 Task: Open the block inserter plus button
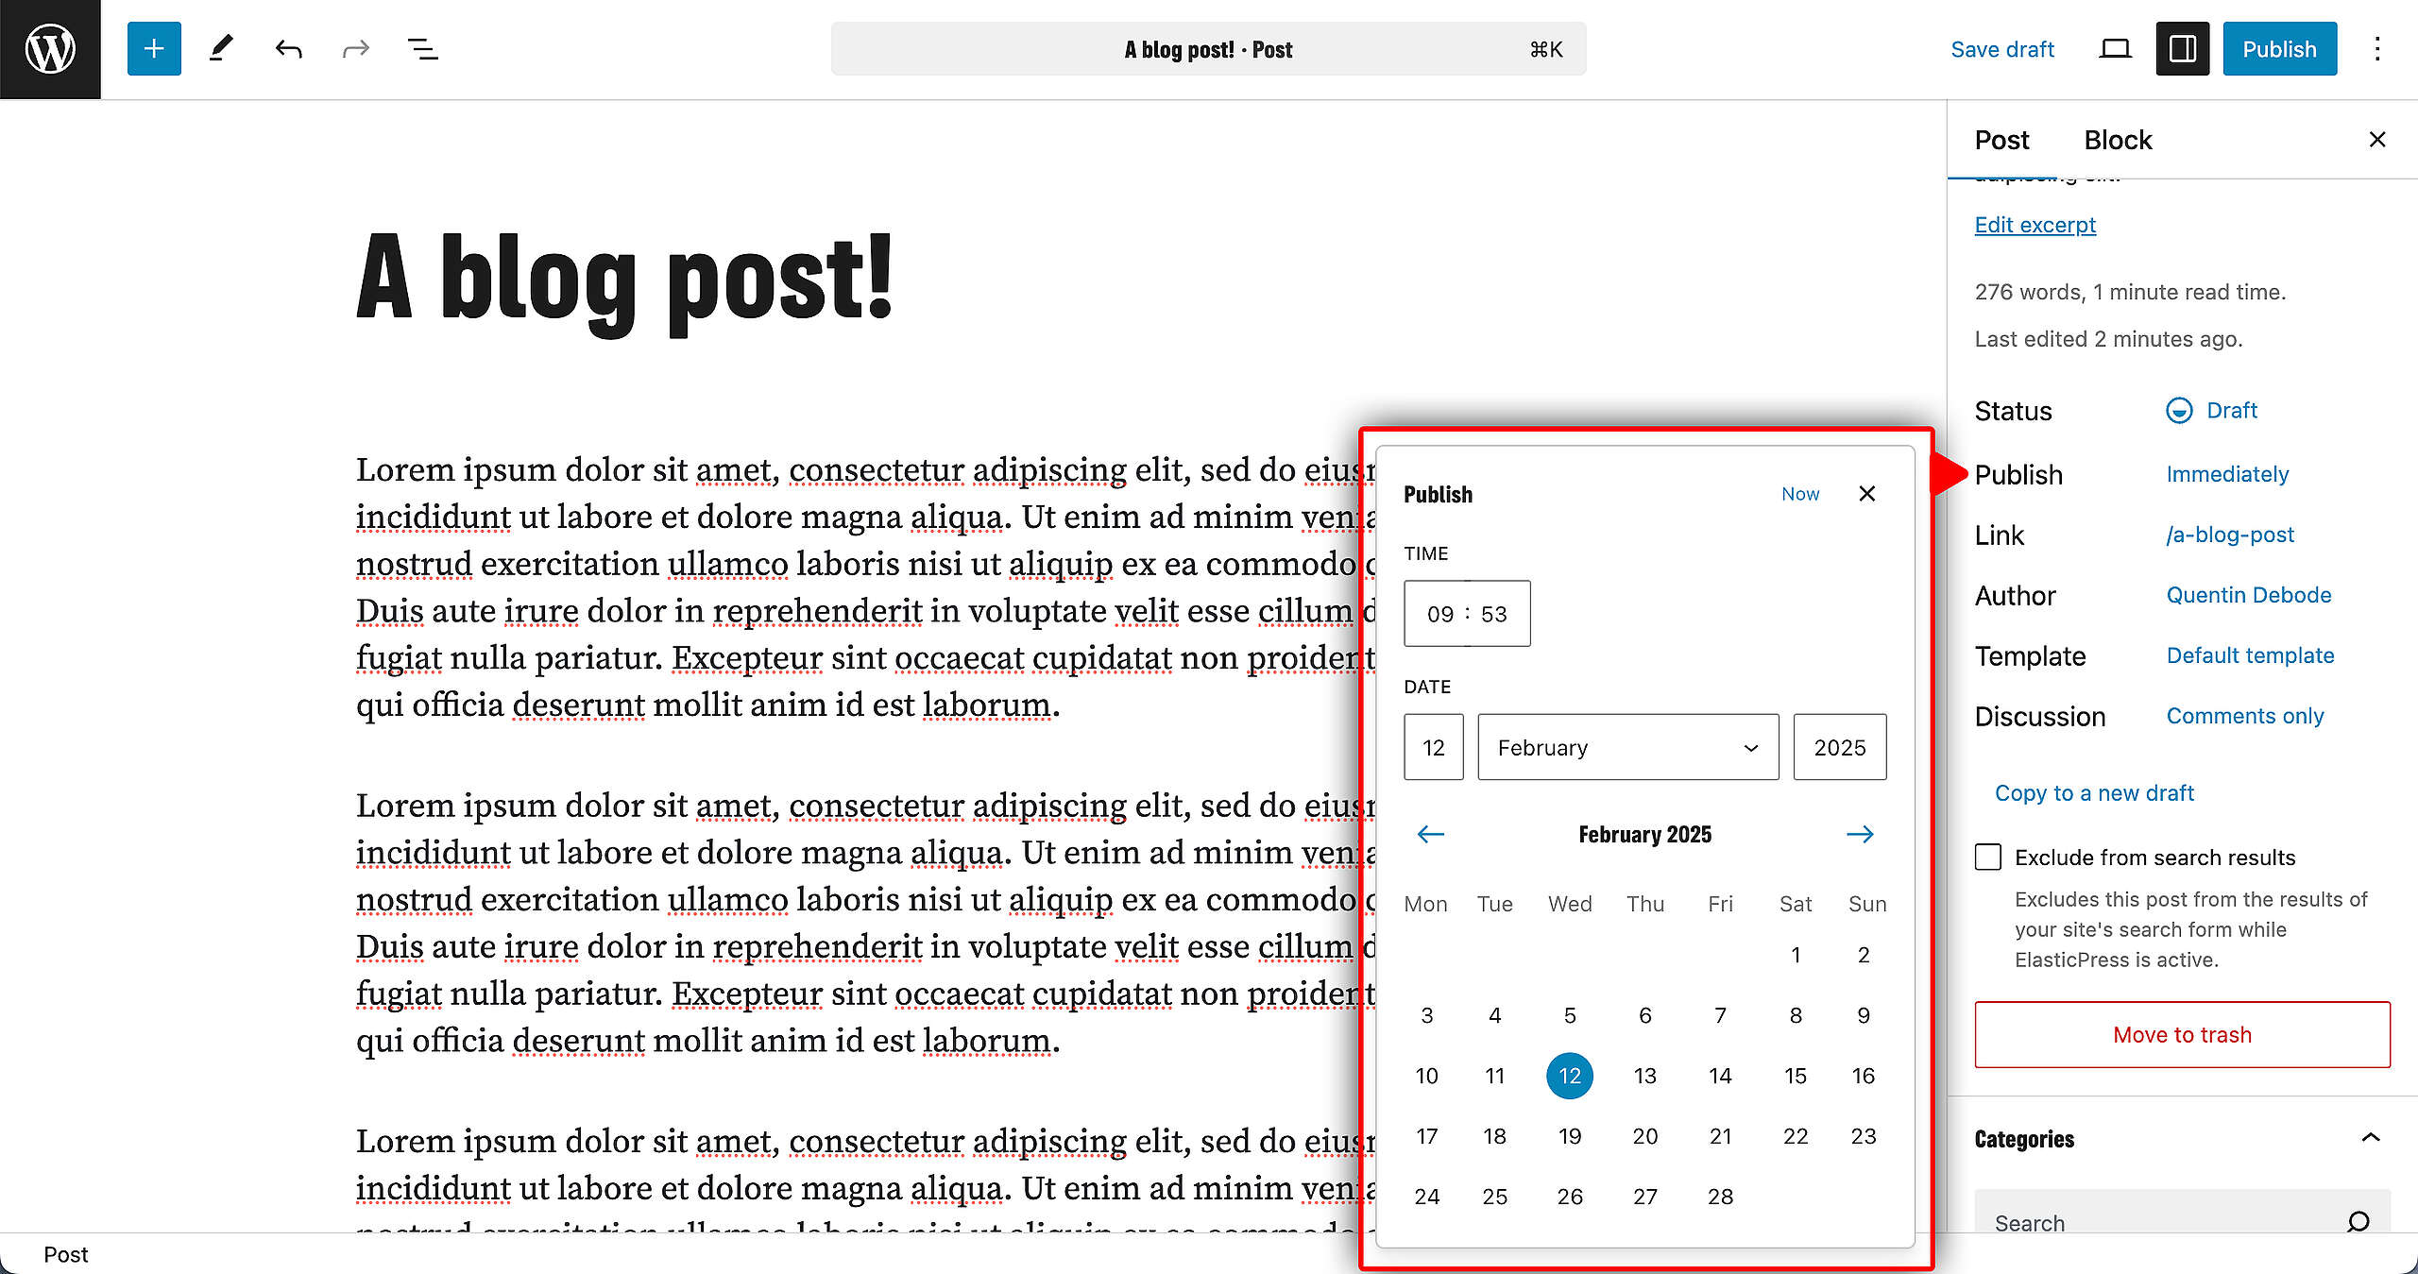(154, 49)
